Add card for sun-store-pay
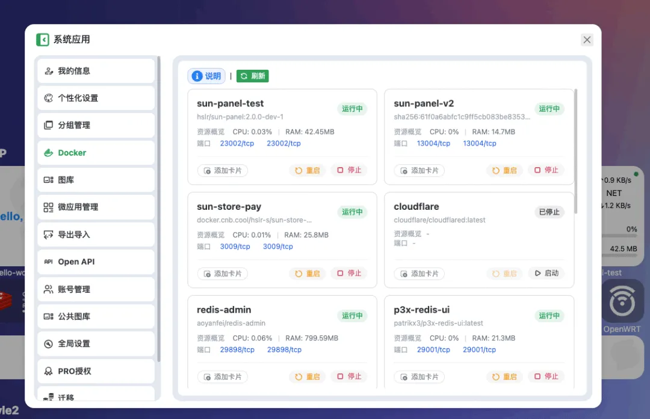This screenshot has width=650, height=419. (x=223, y=274)
